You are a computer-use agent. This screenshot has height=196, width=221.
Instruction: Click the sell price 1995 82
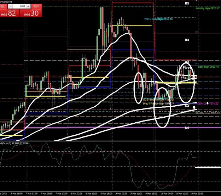[9, 13]
